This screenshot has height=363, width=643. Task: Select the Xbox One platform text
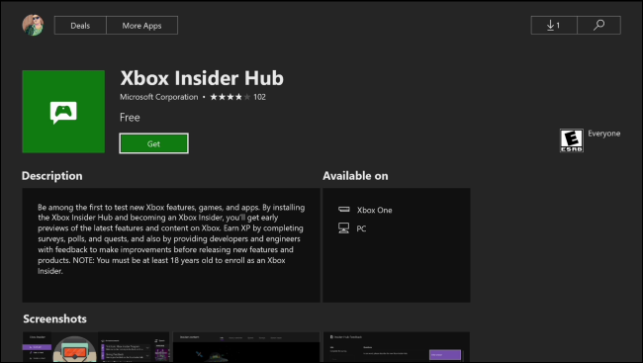[x=374, y=210]
